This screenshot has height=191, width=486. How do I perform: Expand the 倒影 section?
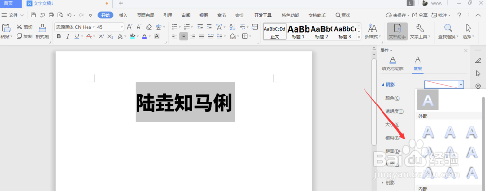pos(382,182)
